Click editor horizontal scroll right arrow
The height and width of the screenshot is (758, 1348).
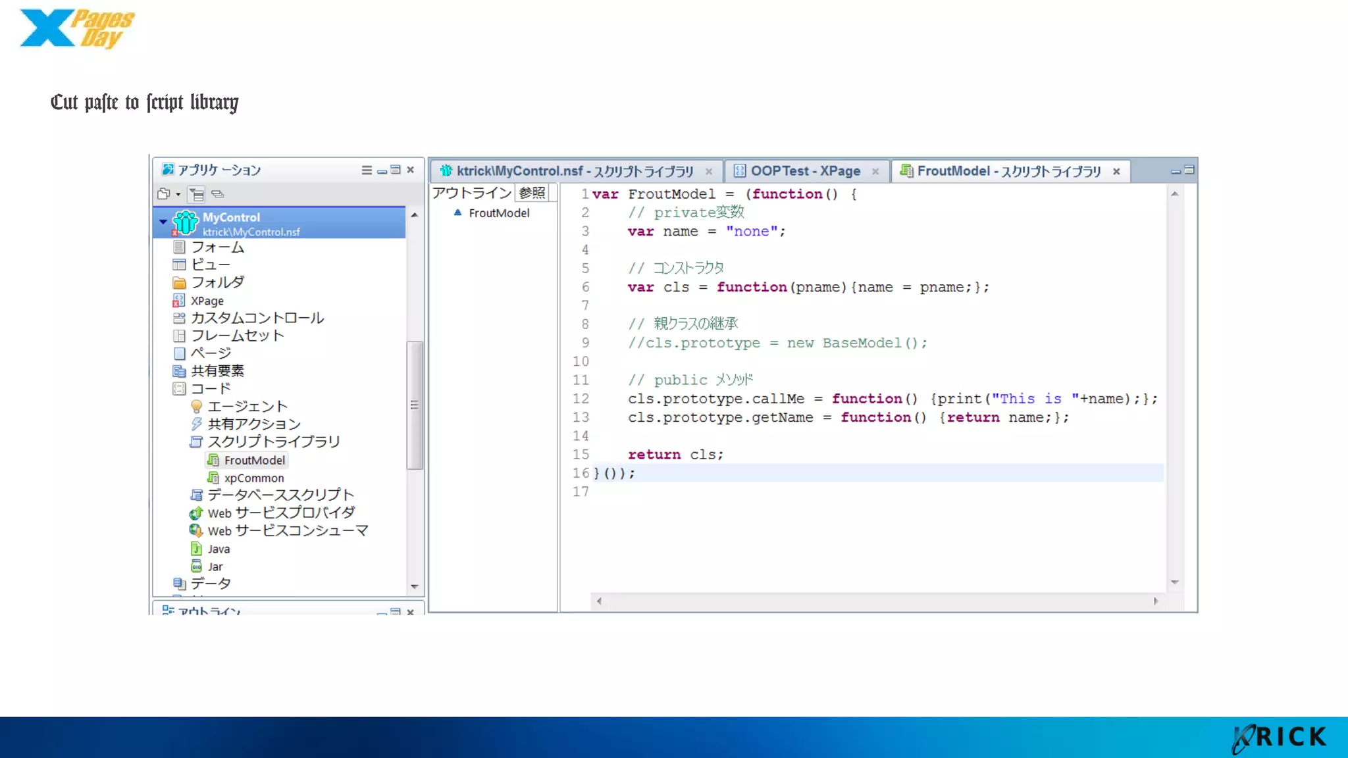(1156, 601)
